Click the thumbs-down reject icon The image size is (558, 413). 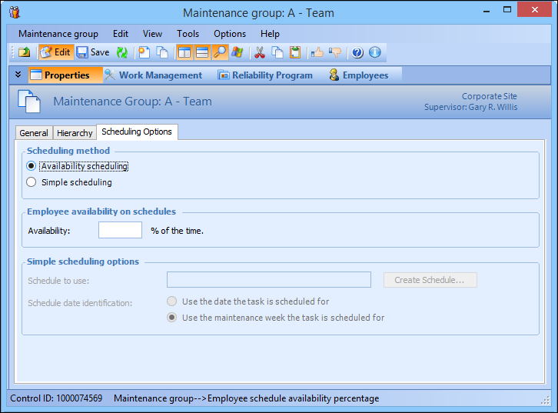tap(335, 52)
